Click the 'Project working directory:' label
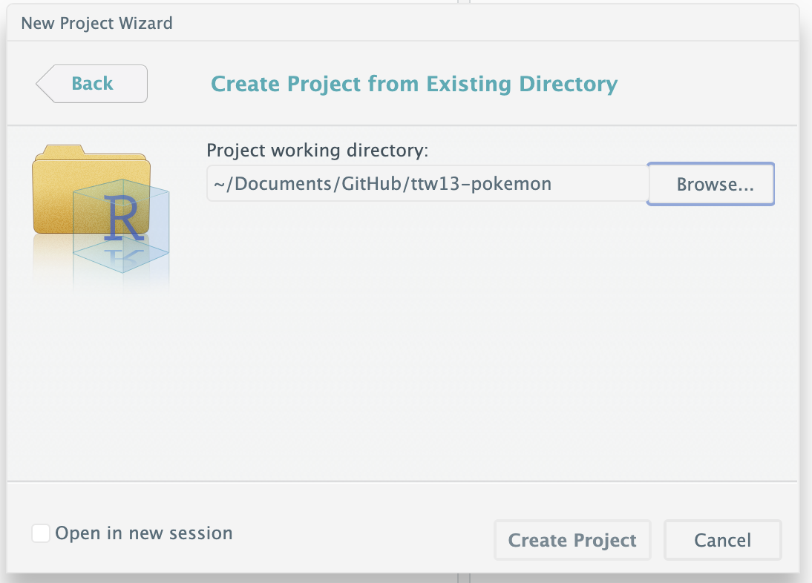This screenshot has height=583, width=812. [318, 151]
